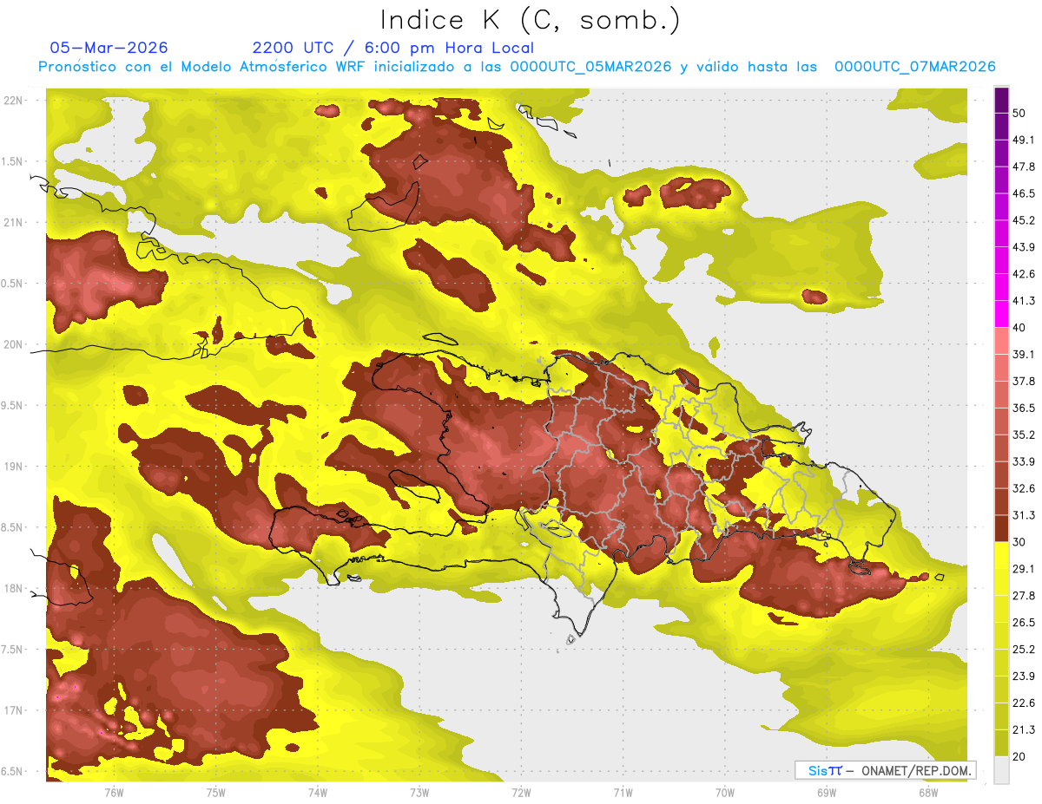Select the 43.9 color scale value

(x=1024, y=247)
